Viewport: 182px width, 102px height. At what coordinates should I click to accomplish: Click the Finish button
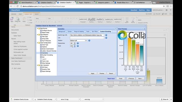tap(121, 78)
